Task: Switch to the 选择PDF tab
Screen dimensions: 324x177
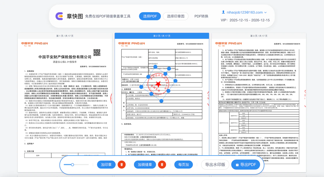Action: [150, 16]
